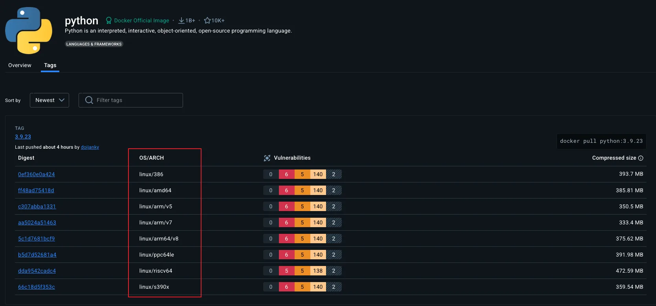
Task: Select the Tags tab
Action: tap(50, 65)
